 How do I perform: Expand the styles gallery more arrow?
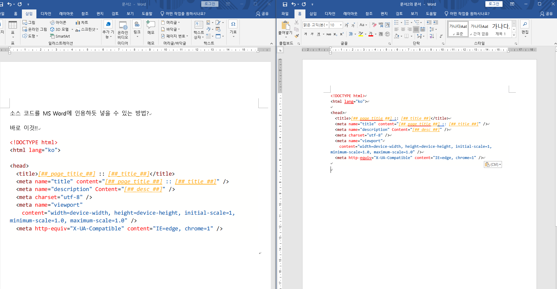coord(514,35)
